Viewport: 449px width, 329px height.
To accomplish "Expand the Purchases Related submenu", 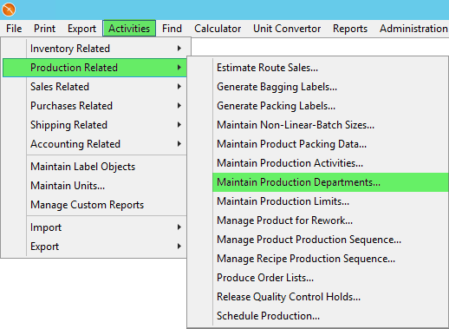I will (94, 106).
